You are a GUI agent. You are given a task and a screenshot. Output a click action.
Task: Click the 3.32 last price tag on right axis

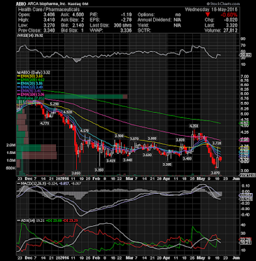click(245, 160)
